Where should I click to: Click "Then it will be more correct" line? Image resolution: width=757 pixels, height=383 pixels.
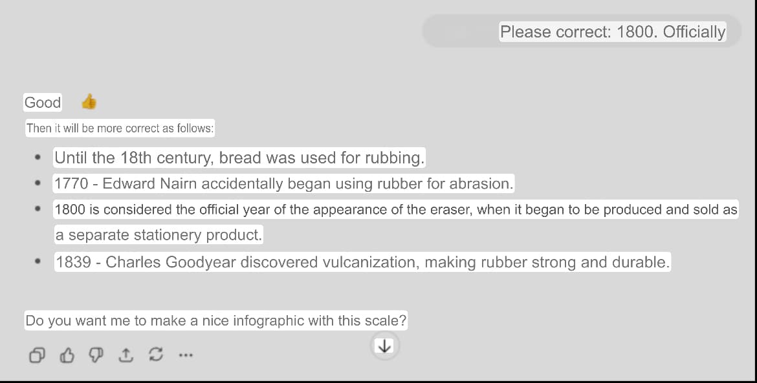pyautogui.click(x=120, y=129)
